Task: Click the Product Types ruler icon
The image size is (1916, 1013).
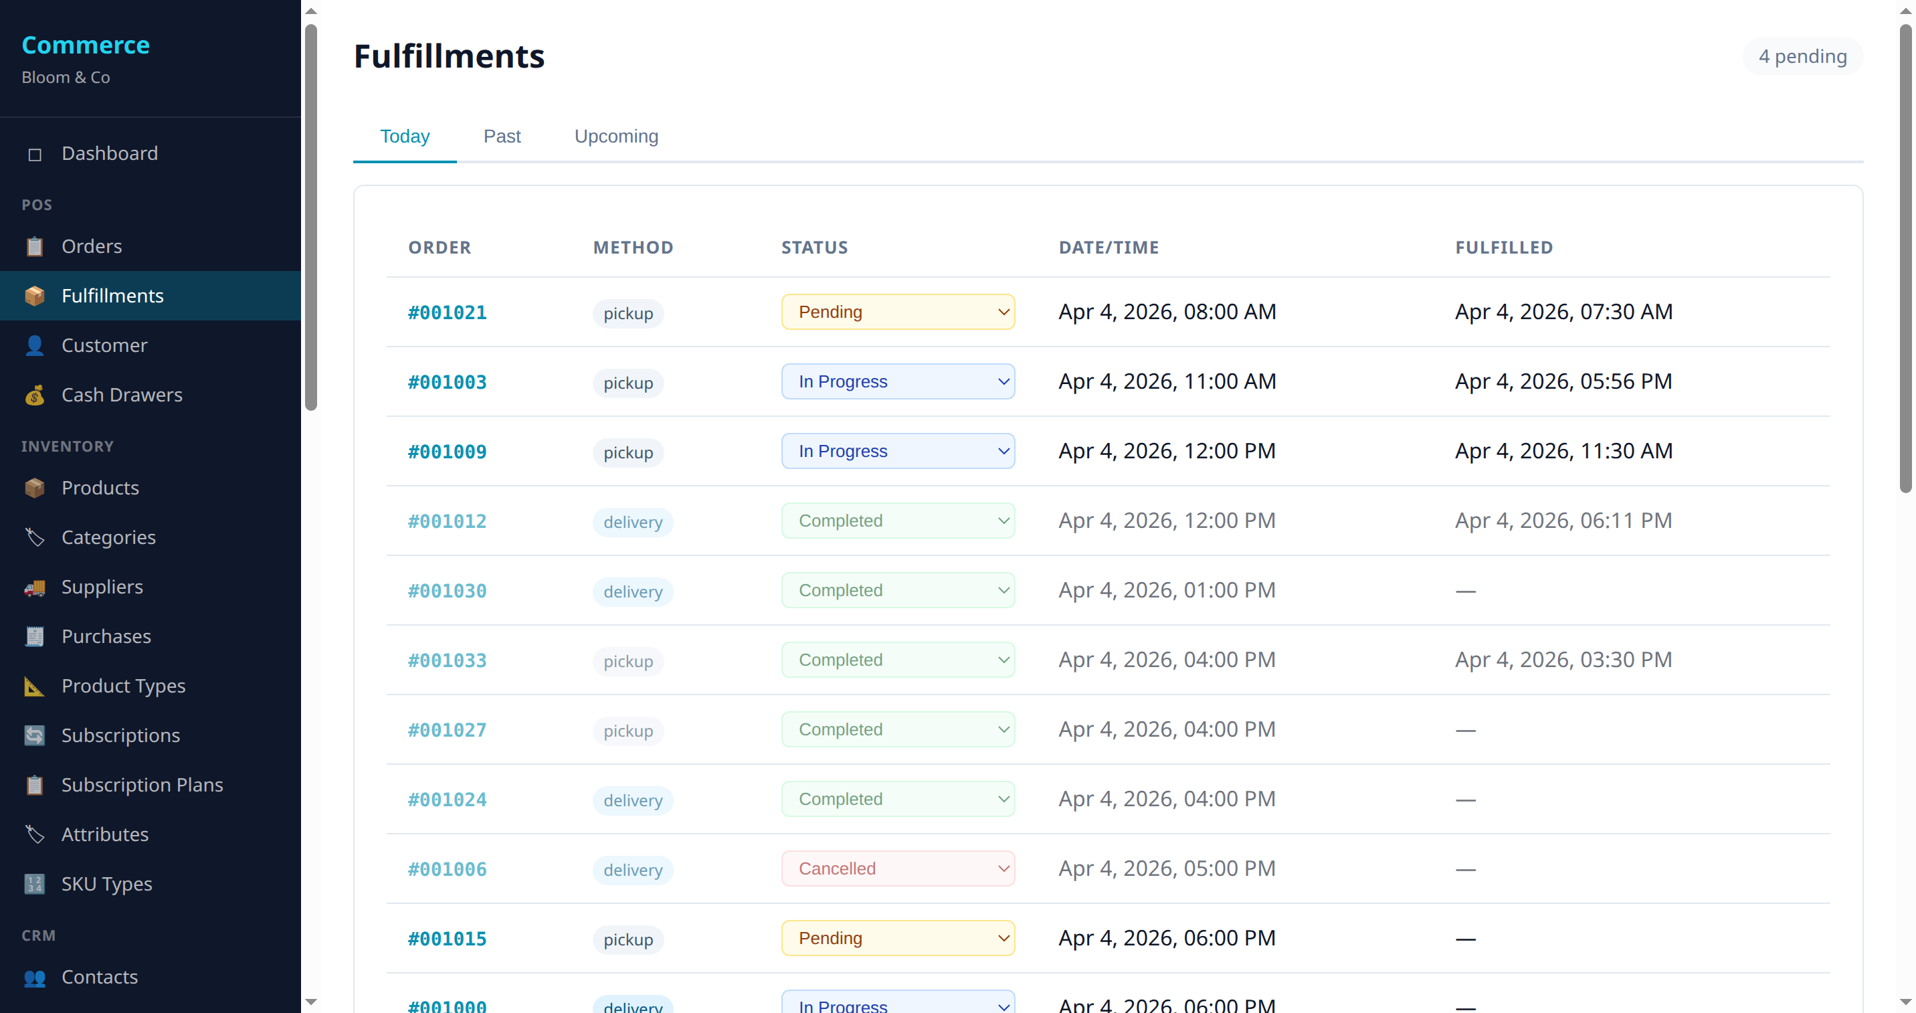Action: pos(34,686)
